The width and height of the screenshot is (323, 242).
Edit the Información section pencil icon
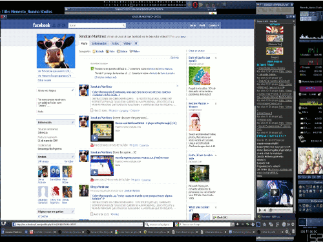point(72,123)
